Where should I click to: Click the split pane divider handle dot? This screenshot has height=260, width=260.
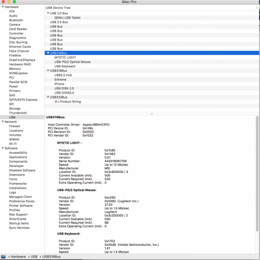152,114
